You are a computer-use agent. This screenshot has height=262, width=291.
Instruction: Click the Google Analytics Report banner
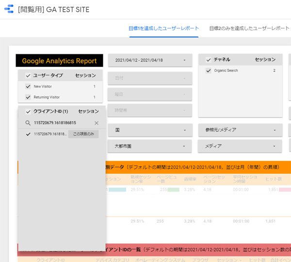coord(59,61)
